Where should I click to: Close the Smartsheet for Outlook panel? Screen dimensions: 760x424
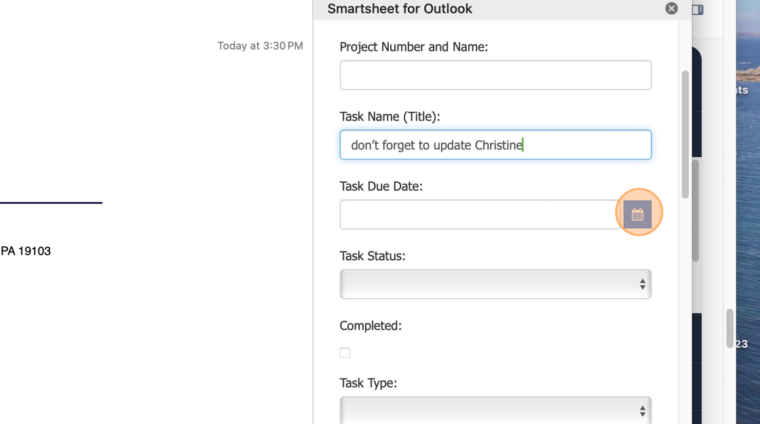click(671, 8)
